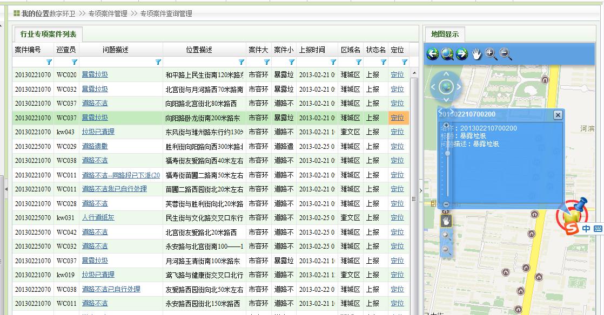Viewport: 604px width, 315px height.
Task: Click 定位 link in the highlighted 向阳路卧龙街 row
Action: tap(397, 118)
